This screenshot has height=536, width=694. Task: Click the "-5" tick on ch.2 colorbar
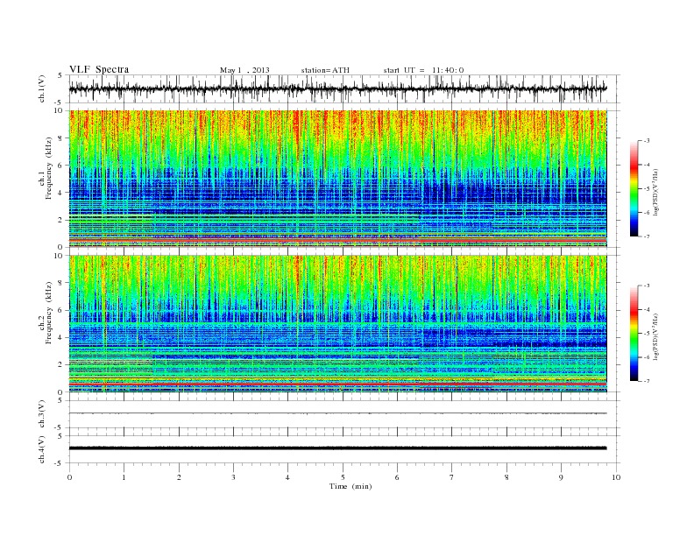coord(647,333)
